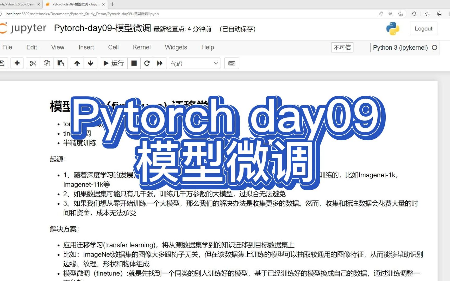Image resolution: width=450 pixels, height=281 pixels.
Task: Open the Widgets menu
Action: pyautogui.click(x=176, y=47)
